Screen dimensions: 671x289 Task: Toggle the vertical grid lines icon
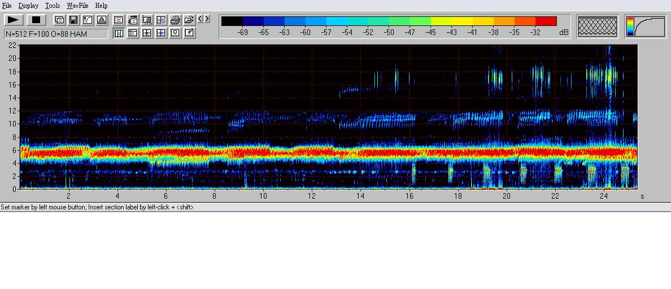tap(119, 33)
